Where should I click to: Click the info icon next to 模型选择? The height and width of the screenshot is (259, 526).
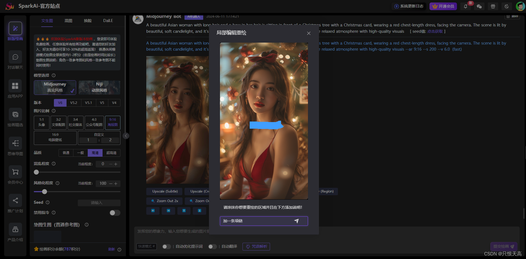tap(54, 75)
